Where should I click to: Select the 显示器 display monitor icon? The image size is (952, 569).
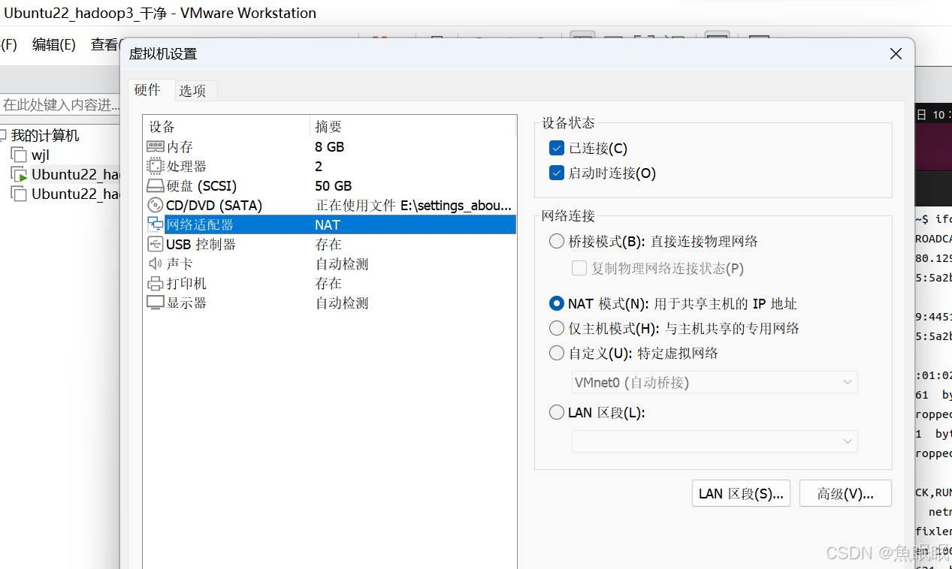[155, 303]
